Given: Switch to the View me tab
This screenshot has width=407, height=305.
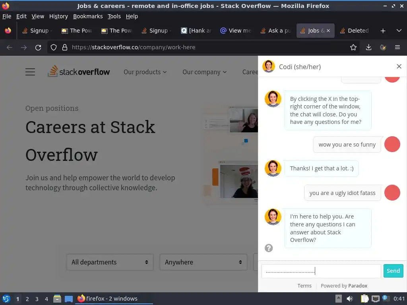Looking at the screenshot, I should pos(236,31).
